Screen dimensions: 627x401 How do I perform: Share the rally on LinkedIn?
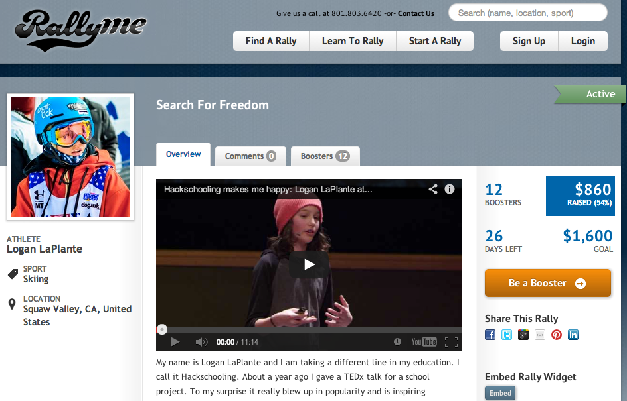(573, 335)
